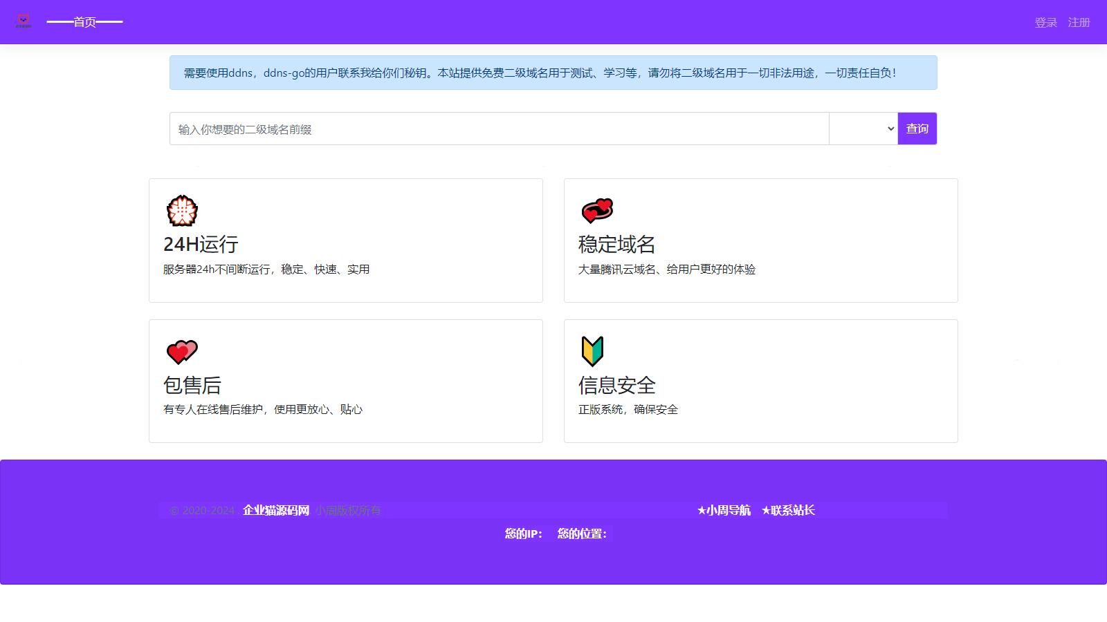Select the 信息安全 card heading
This screenshot has width=1107, height=622.
(x=616, y=385)
